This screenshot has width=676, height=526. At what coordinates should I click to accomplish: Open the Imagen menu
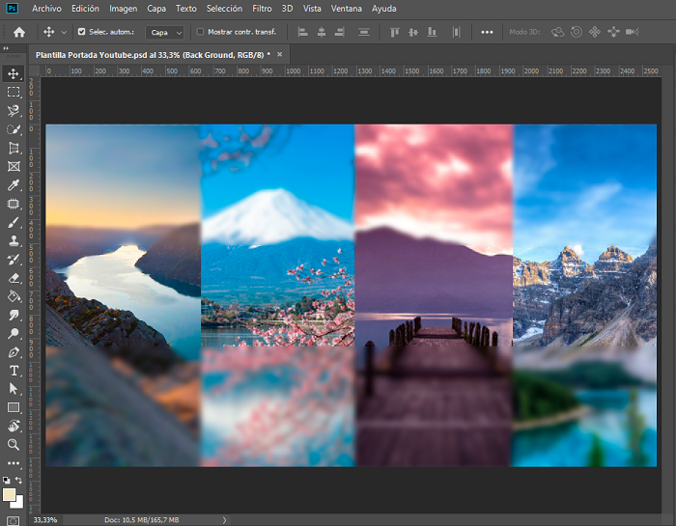[x=123, y=9]
